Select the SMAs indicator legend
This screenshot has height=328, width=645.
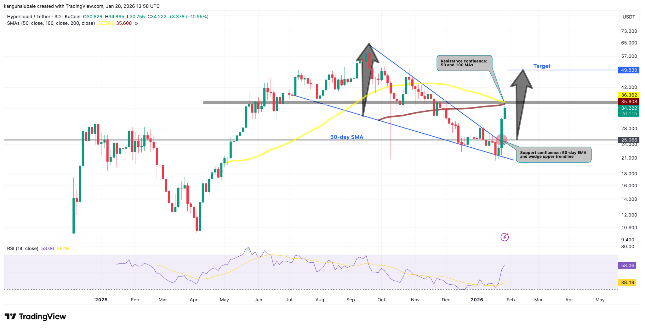click(51, 23)
